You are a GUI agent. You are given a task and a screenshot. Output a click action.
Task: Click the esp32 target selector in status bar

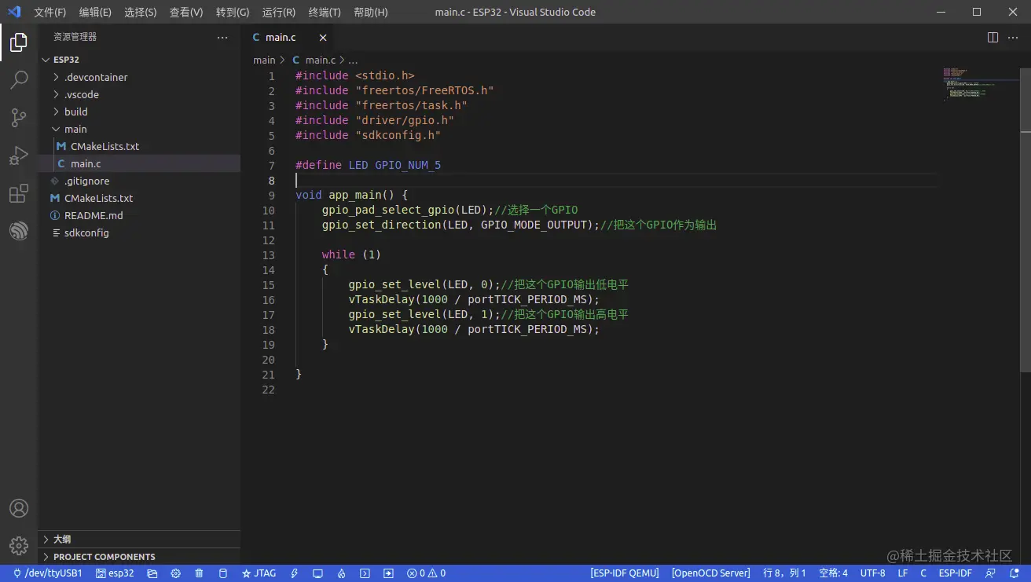[x=115, y=573]
